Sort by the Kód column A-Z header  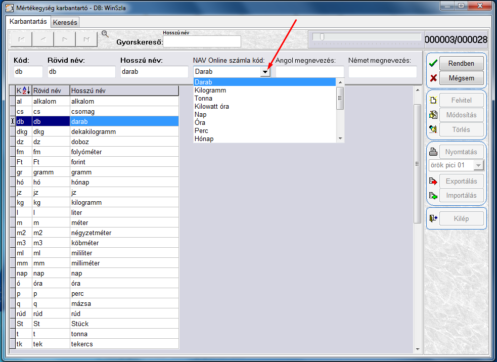23,91
